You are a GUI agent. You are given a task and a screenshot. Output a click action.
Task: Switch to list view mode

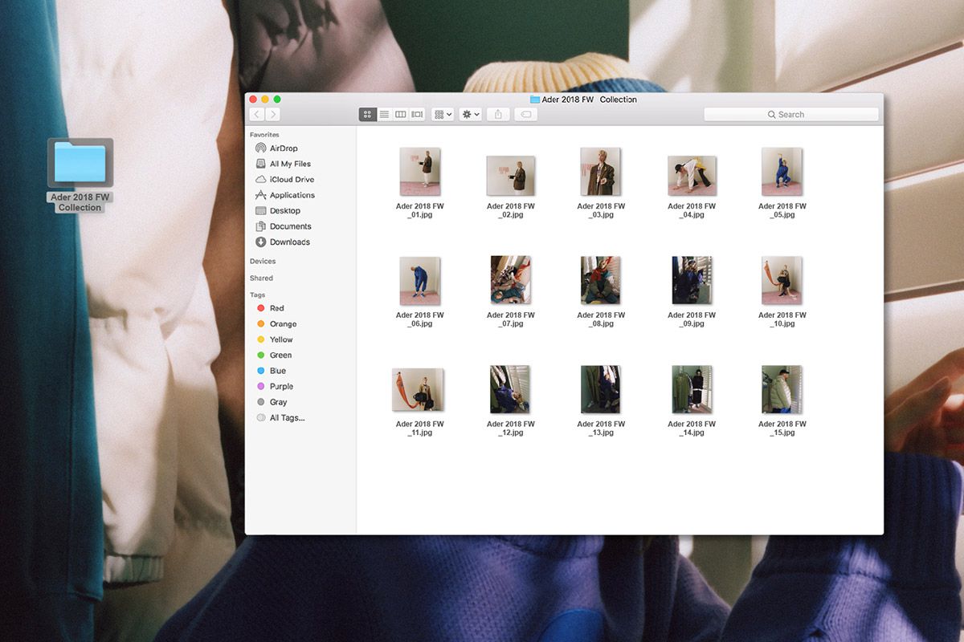(x=384, y=115)
